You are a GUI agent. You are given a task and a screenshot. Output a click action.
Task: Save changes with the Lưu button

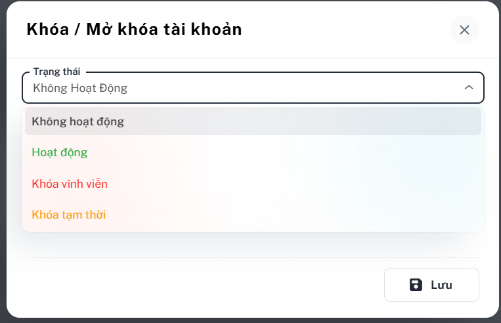click(431, 285)
